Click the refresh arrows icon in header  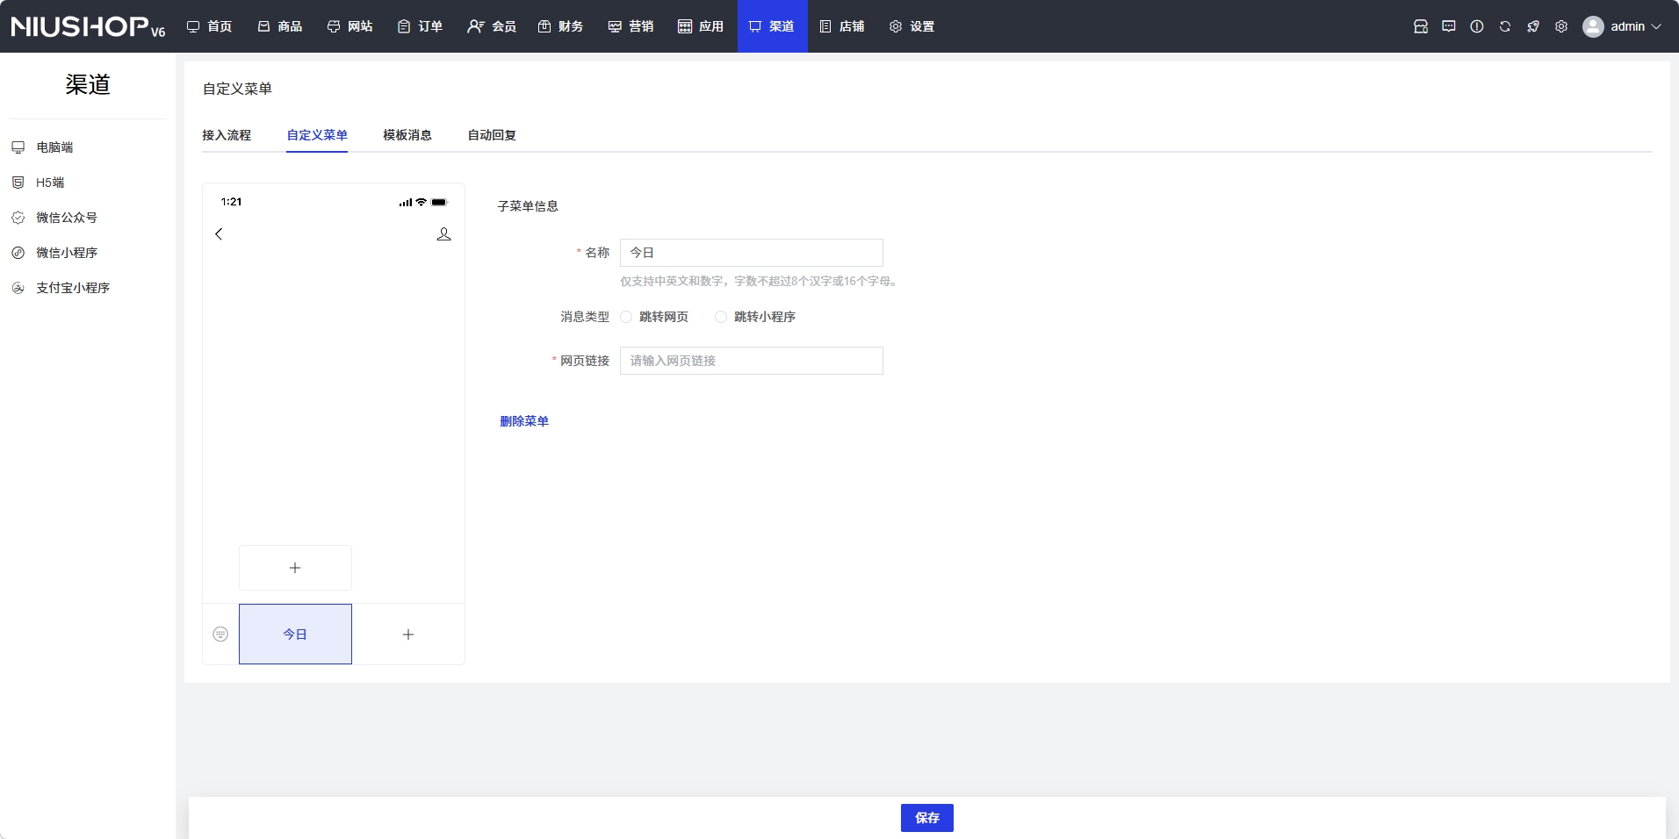coord(1504,26)
